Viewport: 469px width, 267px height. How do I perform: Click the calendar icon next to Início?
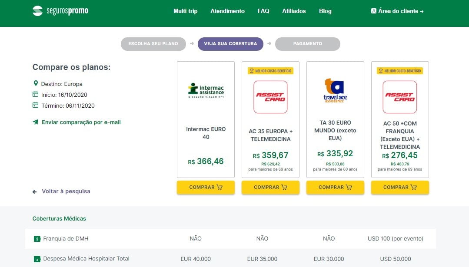click(36, 95)
